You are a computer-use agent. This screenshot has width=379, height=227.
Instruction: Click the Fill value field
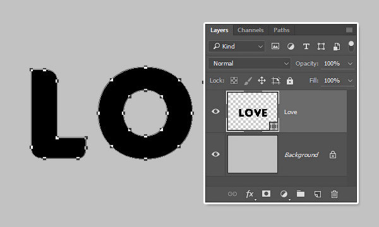pyautogui.click(x=332, y=80)
